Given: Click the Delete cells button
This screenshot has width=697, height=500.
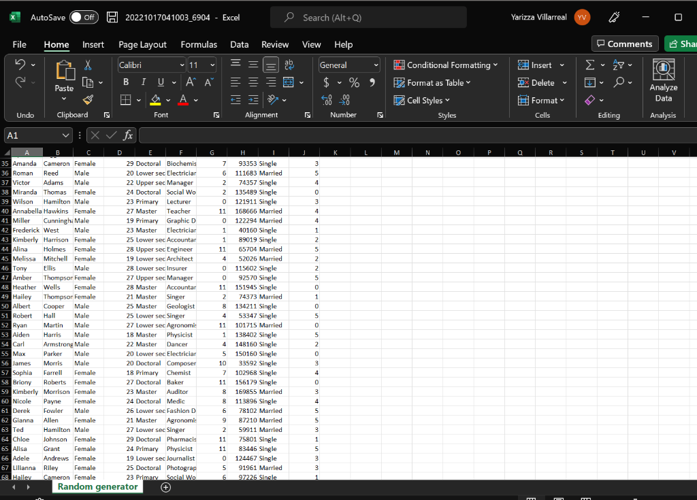Looking at the screenshot, I should (536, 83).
